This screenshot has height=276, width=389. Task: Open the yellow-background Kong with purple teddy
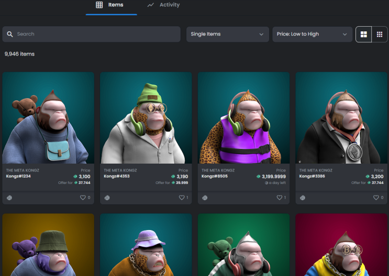(48, 245)
